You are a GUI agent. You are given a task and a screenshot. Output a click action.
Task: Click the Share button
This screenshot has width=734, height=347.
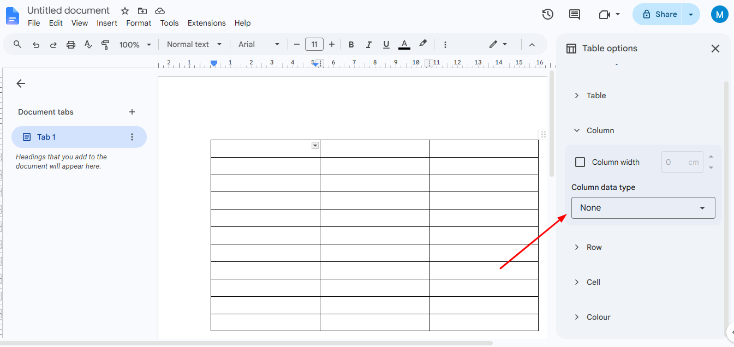(x=659, y=15)
